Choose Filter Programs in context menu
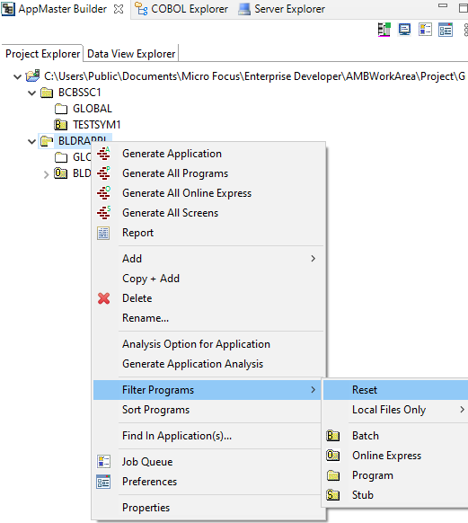The width and height of the screenshot is (468, 523). (208, 390)
